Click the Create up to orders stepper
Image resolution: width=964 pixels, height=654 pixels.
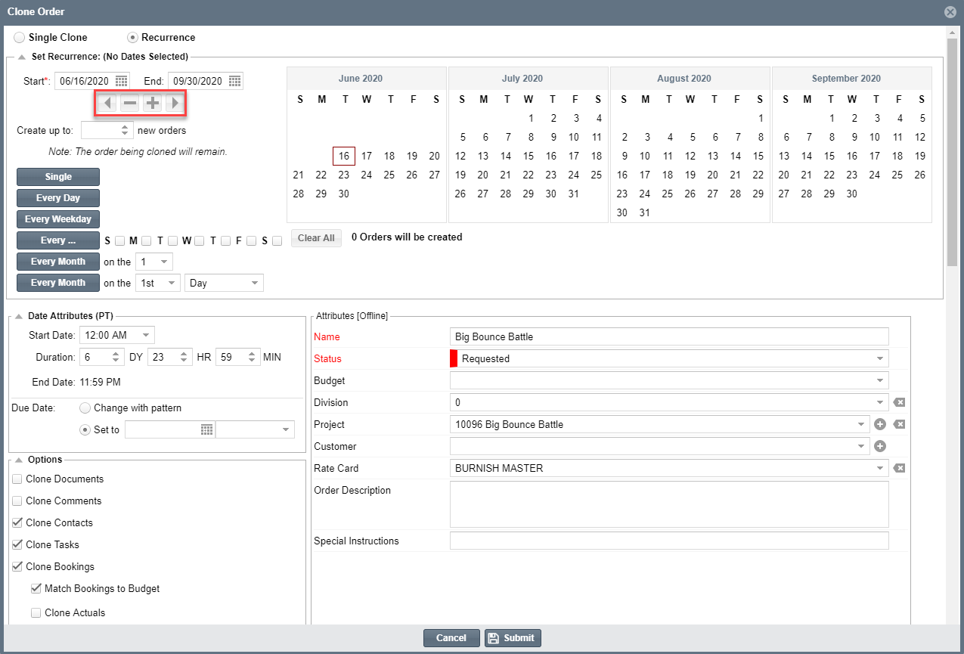pos(126,130)
